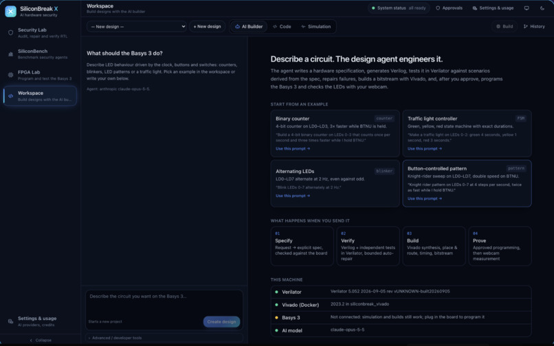554x346 pixels.
Task: Click the Verilator green status dot
Action: pyautogui.click(x=276, y=292)
